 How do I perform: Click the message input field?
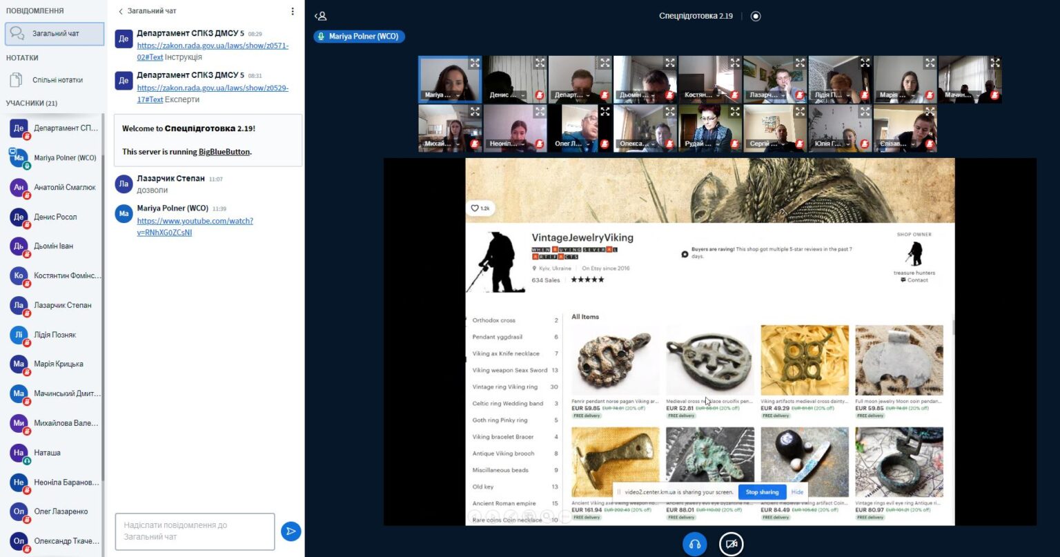click(195, 531)
